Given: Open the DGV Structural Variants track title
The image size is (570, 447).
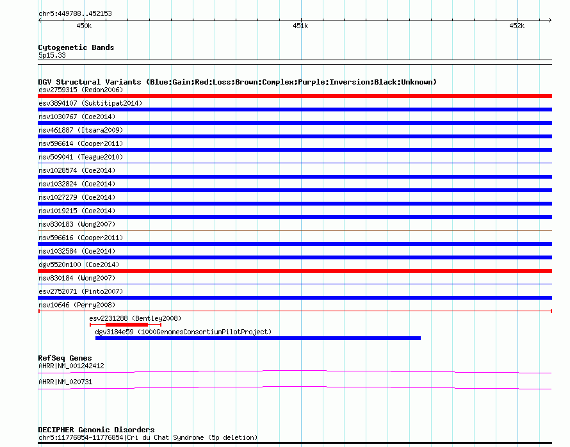Looking at the screenshot, I should (x=238, y=82).
